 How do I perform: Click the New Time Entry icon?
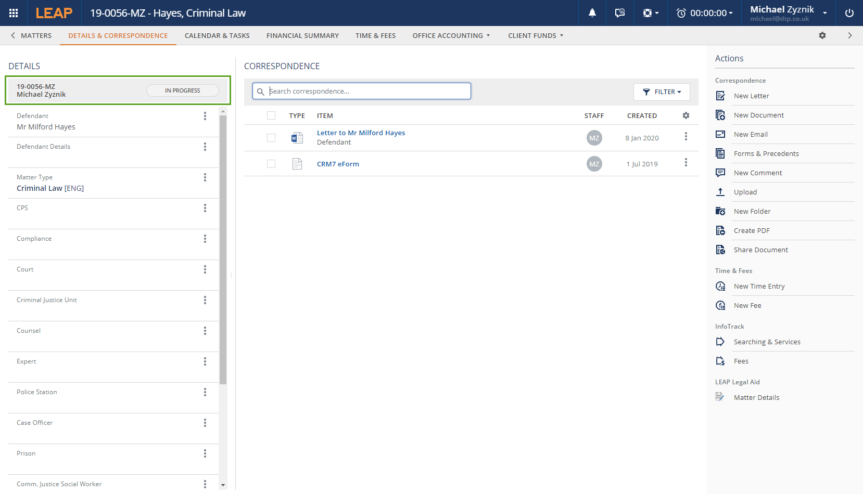(x=720, y=286)
